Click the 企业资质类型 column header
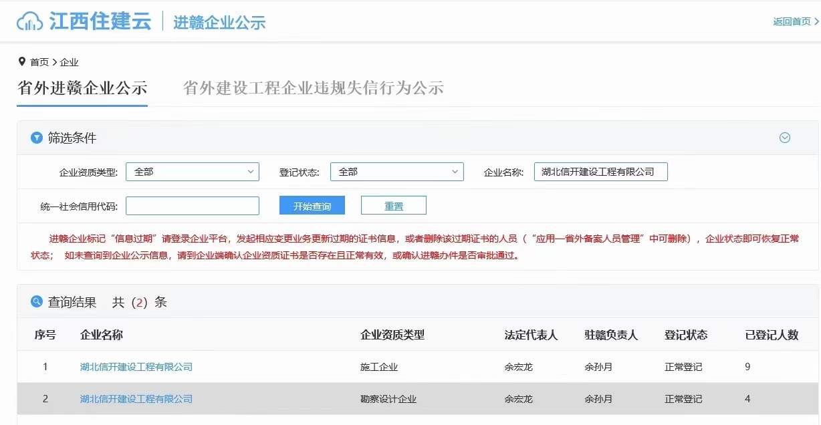 392,335
